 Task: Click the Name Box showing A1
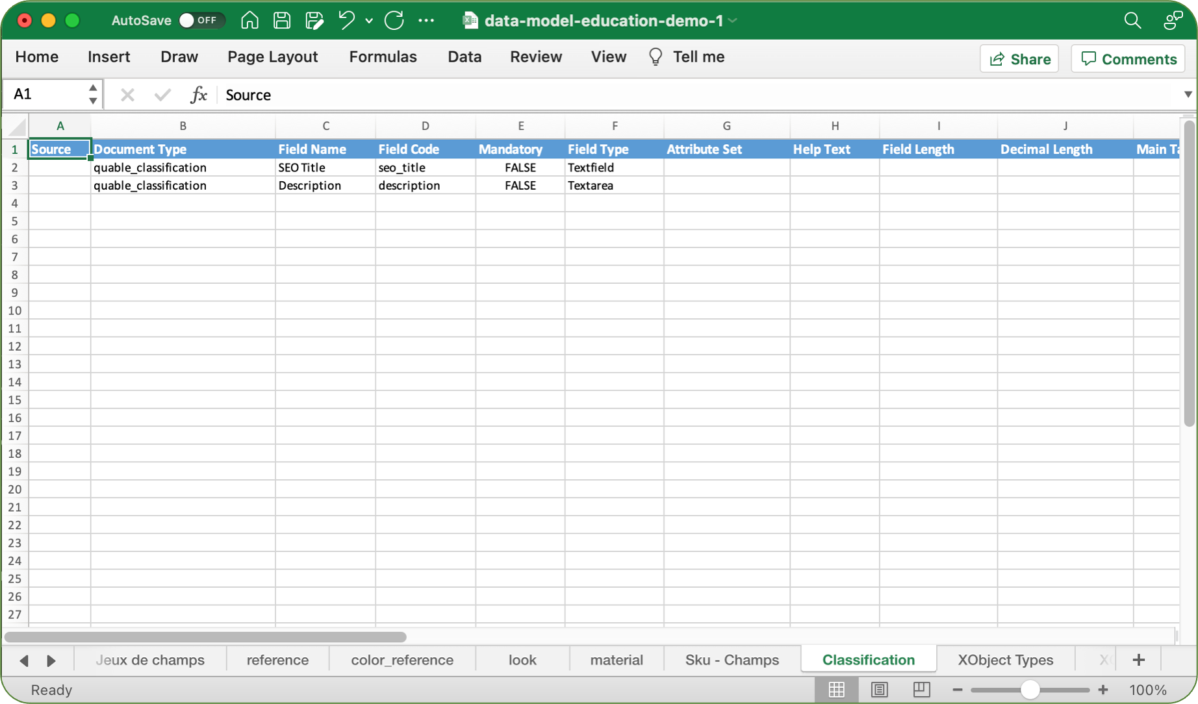pyautogui.click(x=45, y=95)
